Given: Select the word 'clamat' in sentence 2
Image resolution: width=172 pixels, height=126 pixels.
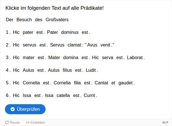Looking at the screenshot, I should click(74, 45).
